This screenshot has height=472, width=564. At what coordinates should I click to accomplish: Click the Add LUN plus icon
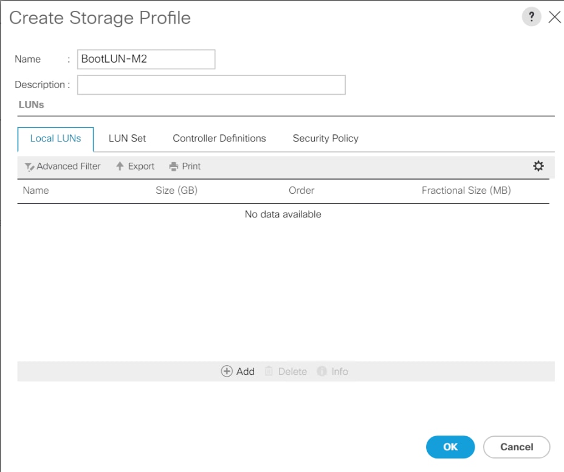click(x=227, y=371)
